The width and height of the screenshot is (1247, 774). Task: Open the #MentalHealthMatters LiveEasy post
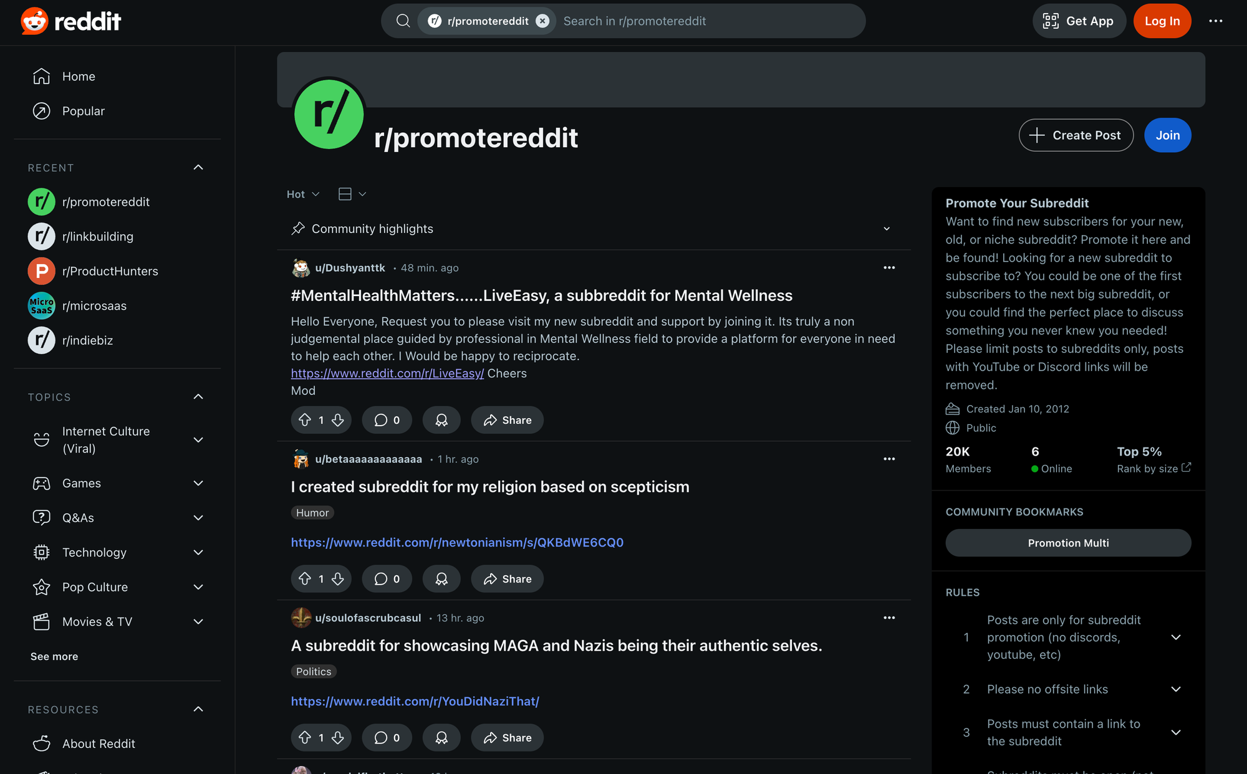pyautogui.click(x=541, y=295)
